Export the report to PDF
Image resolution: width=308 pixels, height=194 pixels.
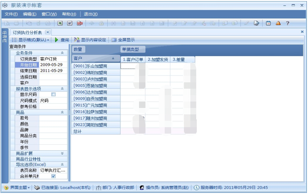(x=80, y=23)
